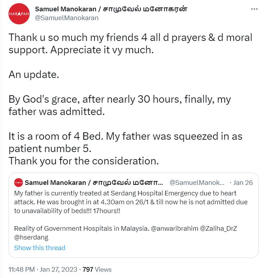Click the 'Thank you for the consideration.' line
265x278 pixels.
[84, 161]
